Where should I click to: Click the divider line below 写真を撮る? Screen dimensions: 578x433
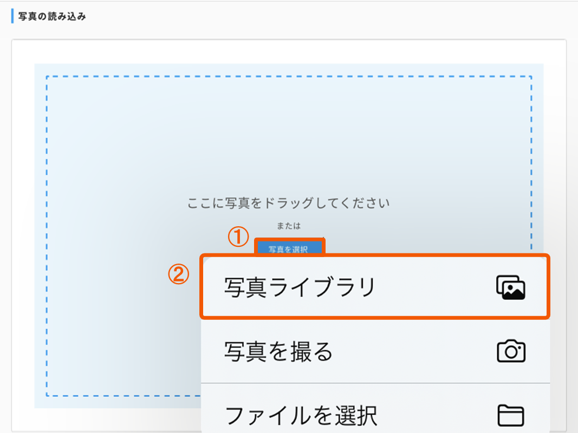point(375,383)
